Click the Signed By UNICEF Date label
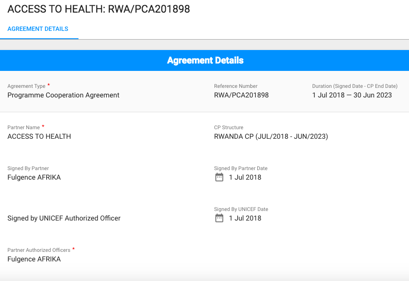Screen dimensions: 409x281 coord(241,209)
